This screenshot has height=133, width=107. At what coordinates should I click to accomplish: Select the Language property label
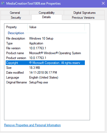click(13, 77)
